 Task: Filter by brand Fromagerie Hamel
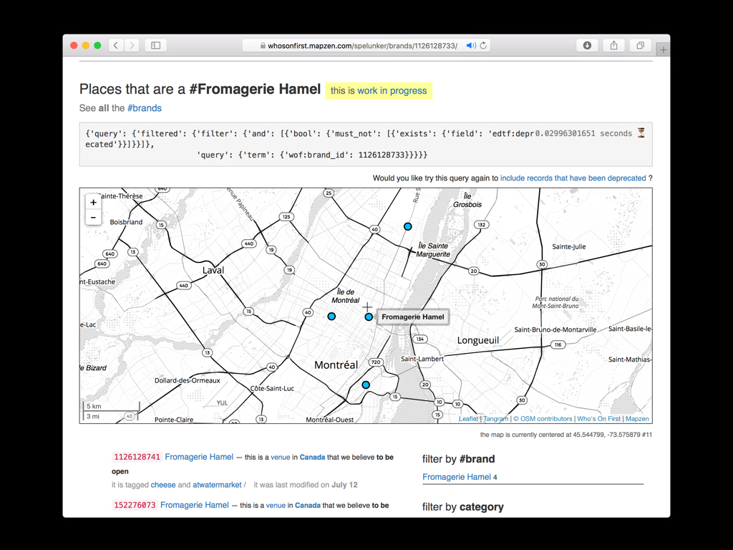pos(457,477)
